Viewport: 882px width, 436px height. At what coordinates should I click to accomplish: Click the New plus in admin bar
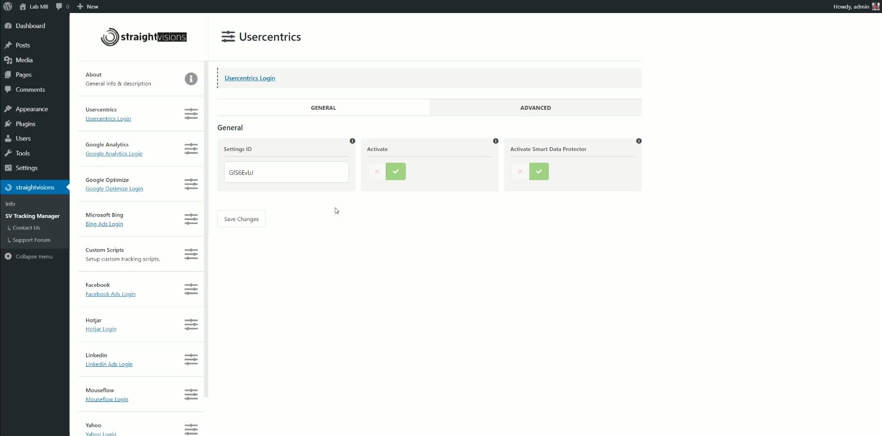pyautogui.click(x=80, y=7)
